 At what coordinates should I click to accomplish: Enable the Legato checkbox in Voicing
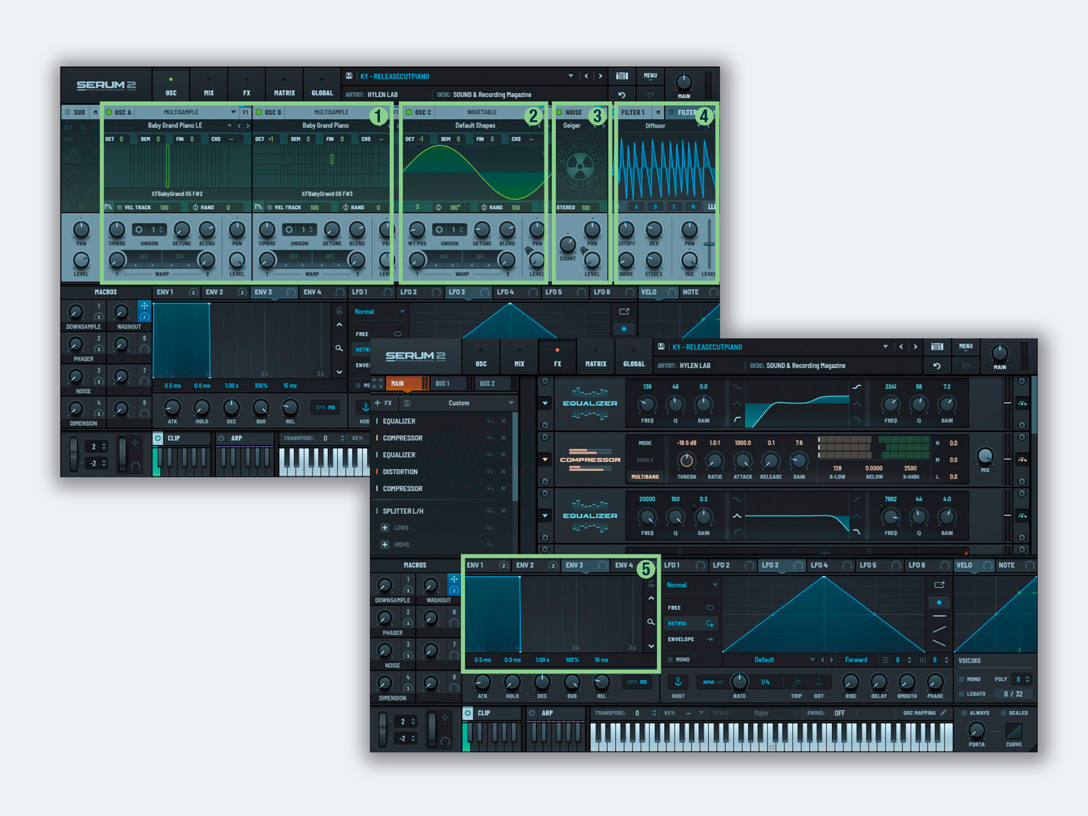[962, 694]
